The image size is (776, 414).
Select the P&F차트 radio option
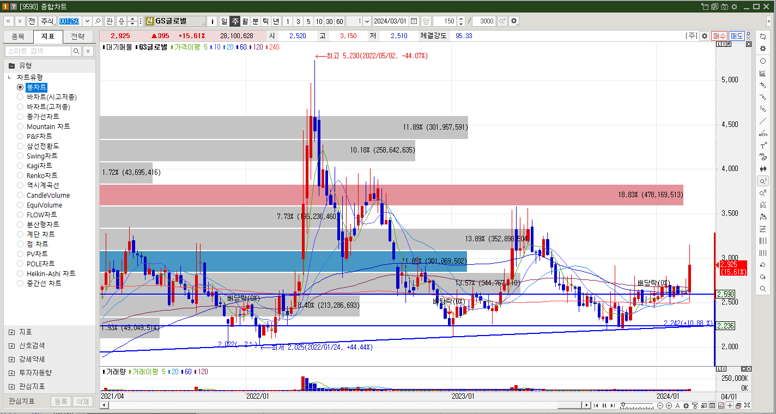click(x=20, y=136)
